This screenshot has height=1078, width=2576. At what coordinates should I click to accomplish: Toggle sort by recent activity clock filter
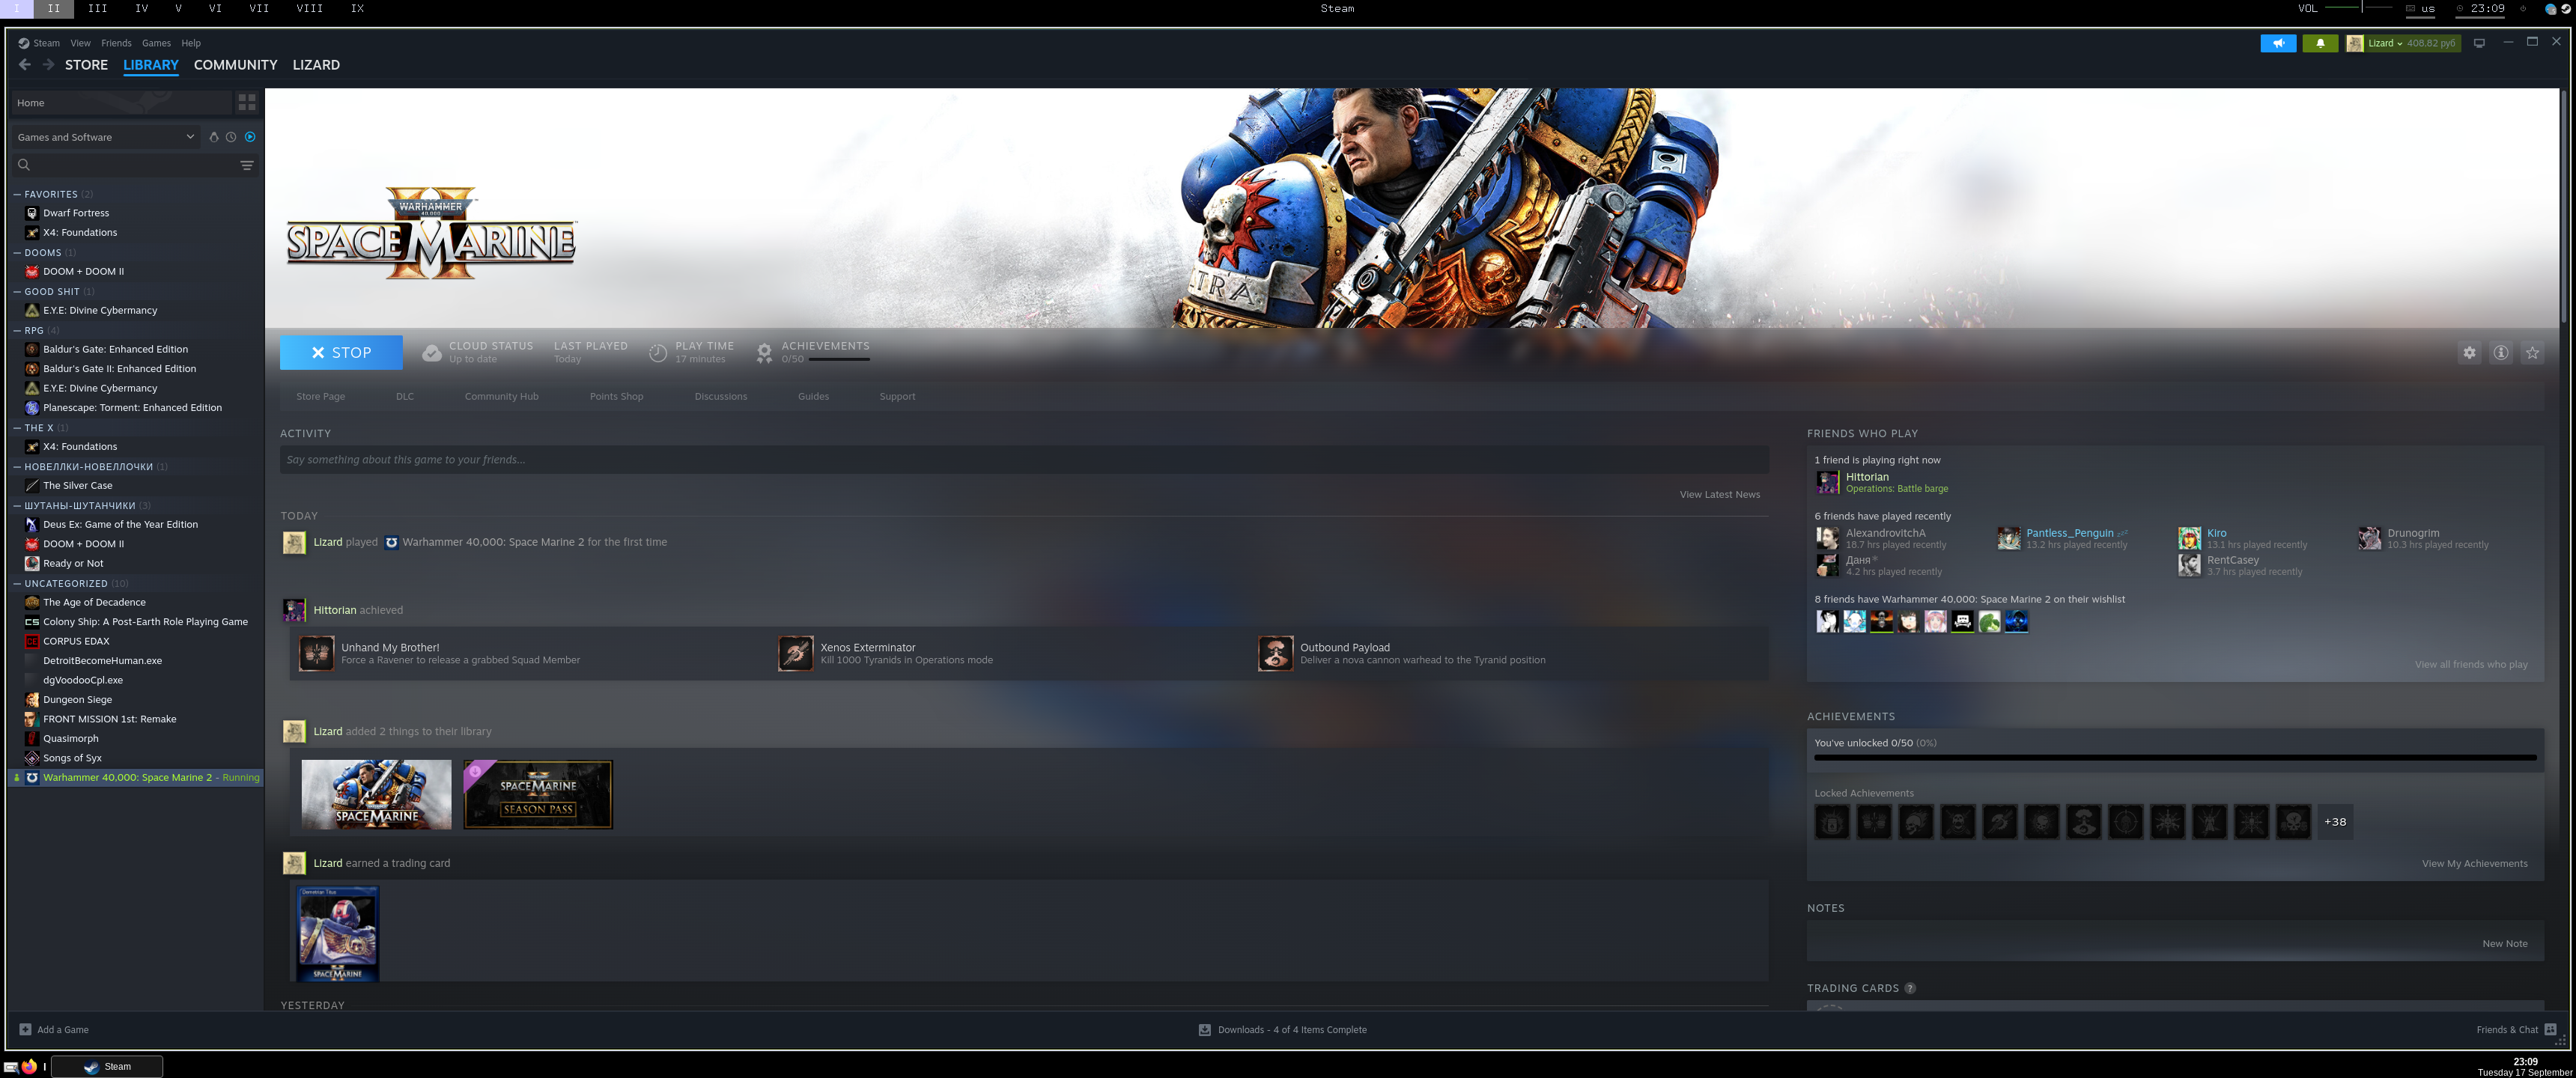[x=231, y=137]
